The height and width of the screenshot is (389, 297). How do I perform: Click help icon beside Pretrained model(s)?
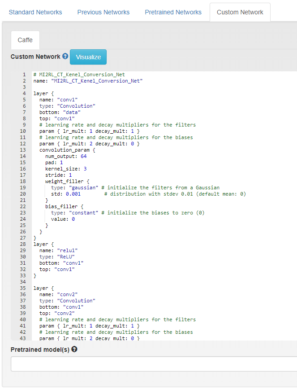(x=74, y=349)
